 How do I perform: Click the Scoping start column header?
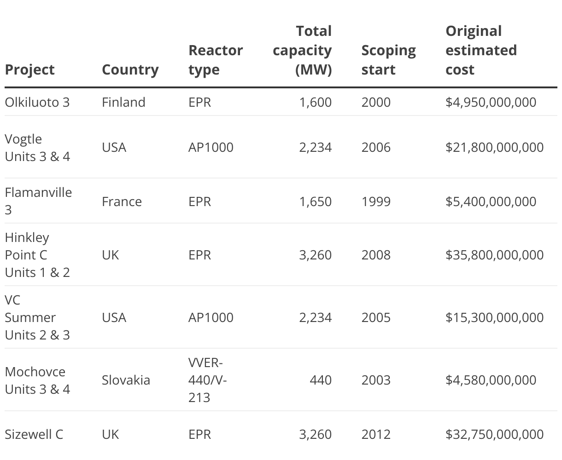(x=388, y=60)
